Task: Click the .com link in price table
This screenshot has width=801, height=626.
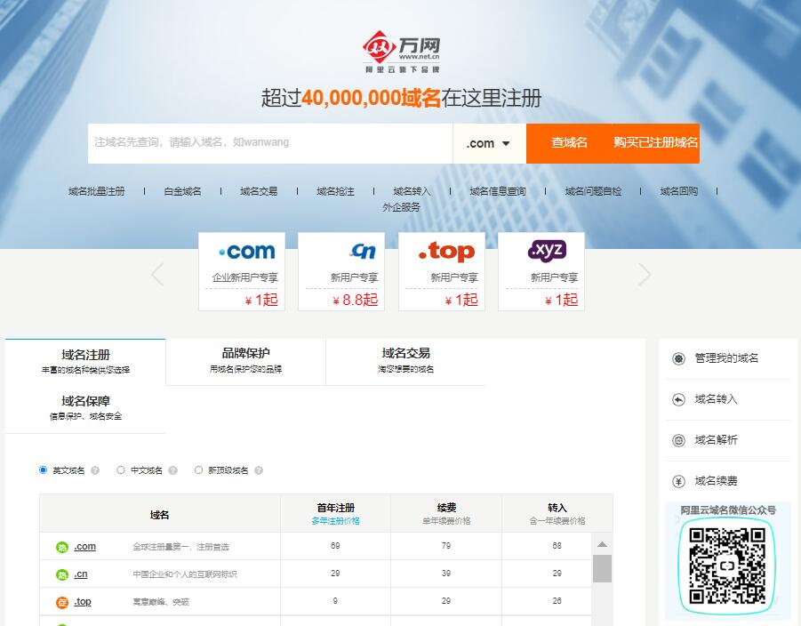Action: [x=84, y=547]
